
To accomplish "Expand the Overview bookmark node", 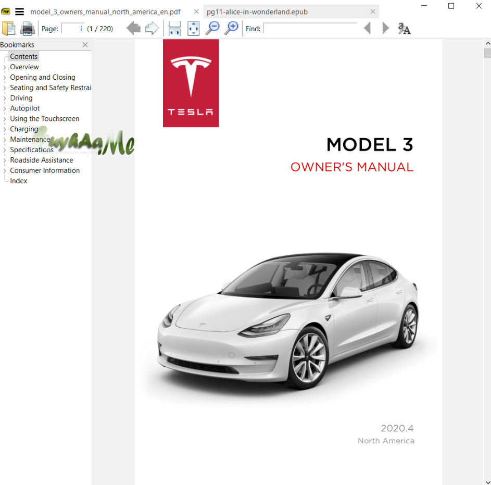I will click(4, 67).
